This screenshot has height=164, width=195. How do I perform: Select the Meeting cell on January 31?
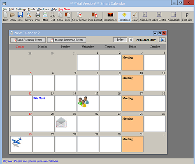point(132,144)
